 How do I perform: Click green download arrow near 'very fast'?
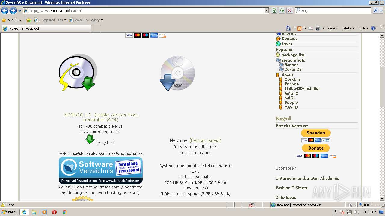[90, 139]
